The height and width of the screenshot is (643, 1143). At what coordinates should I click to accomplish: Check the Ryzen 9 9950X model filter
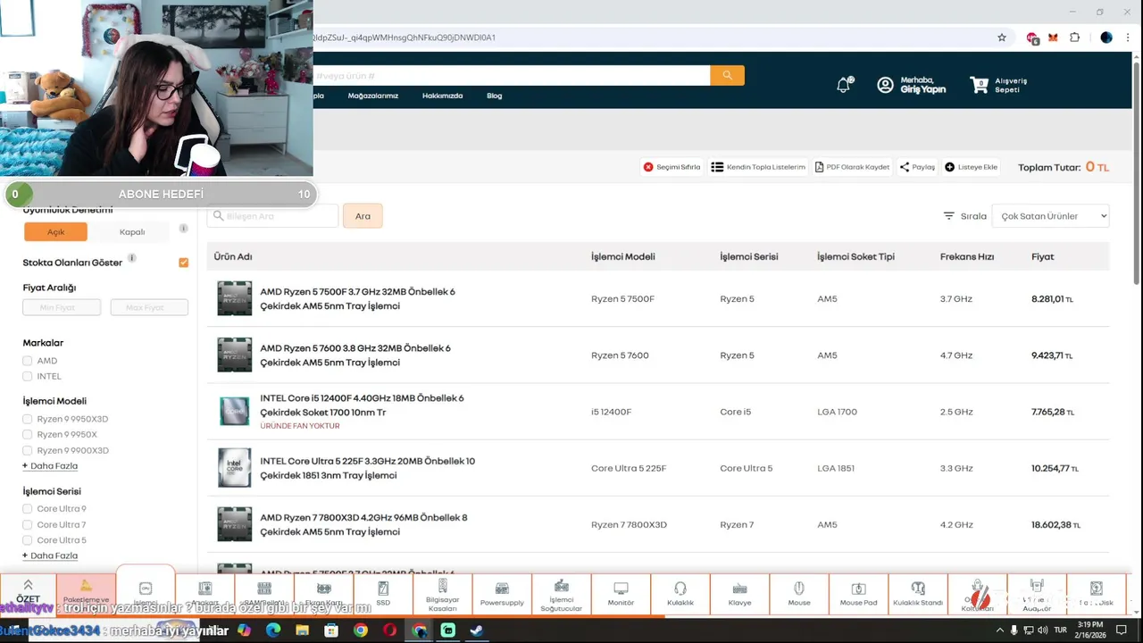tap(28, 435)
